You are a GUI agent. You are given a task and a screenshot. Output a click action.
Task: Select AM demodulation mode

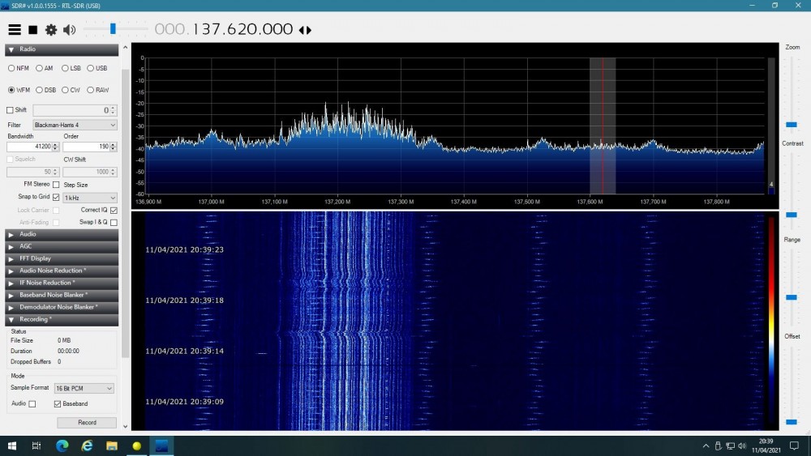pyautogui.click(x=39, y=68)
